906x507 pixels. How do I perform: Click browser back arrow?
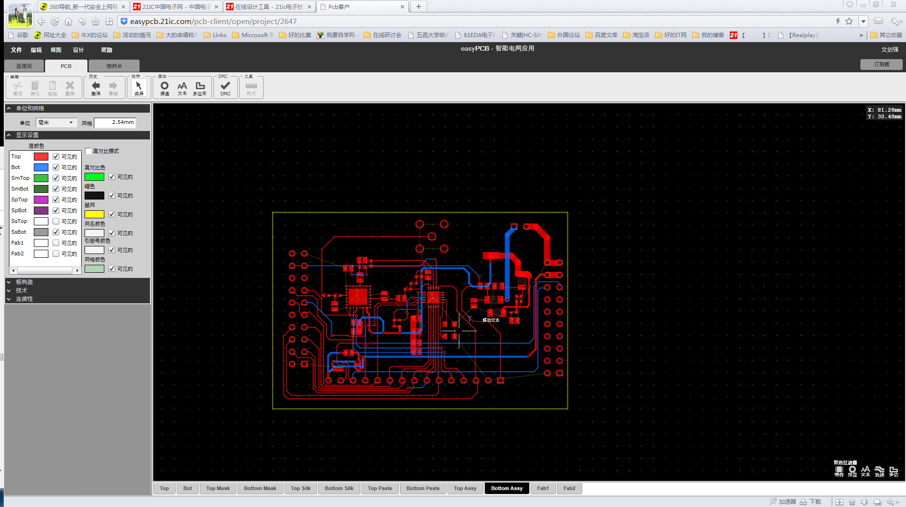click(41, 22)
